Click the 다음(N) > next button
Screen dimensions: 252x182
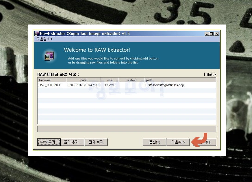pyautogui.click(x=178, y=142)
